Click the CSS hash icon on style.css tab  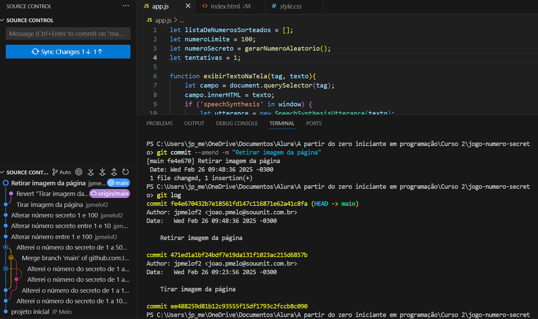[274, 6]
